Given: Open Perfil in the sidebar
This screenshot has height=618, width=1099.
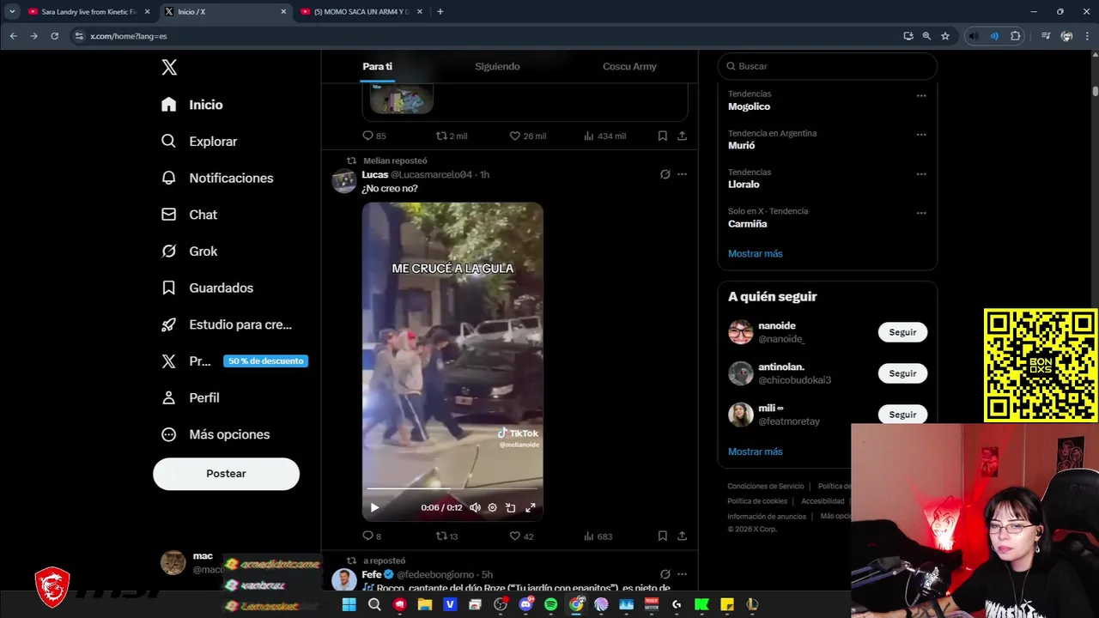Looking at the screenshot, I should 191,397.
